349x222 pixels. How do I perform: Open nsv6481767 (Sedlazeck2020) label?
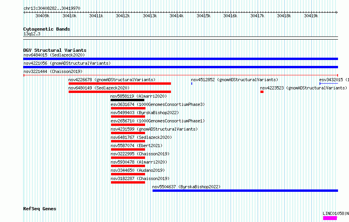(141, 137)
